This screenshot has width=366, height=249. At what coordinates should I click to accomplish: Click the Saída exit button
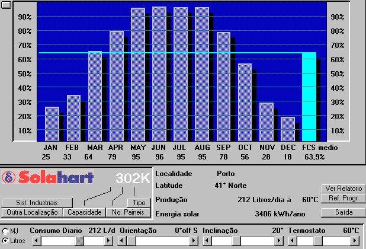click(343, 212)
